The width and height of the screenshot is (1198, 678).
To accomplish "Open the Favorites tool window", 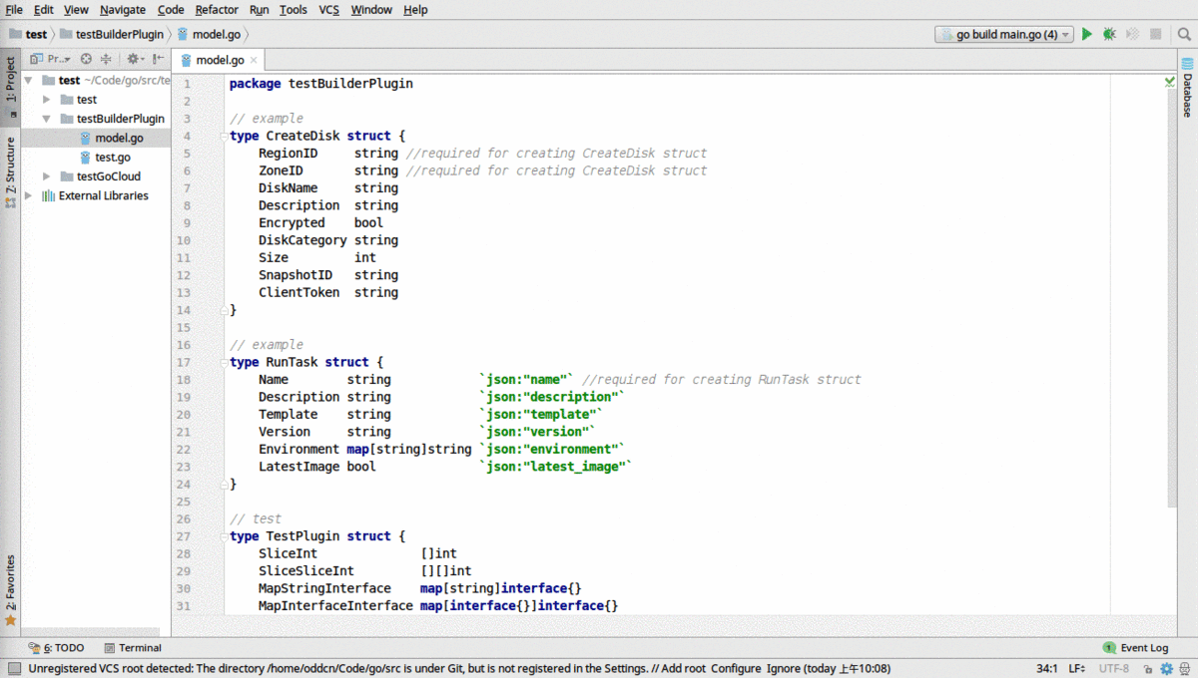I will click(10, 589).
